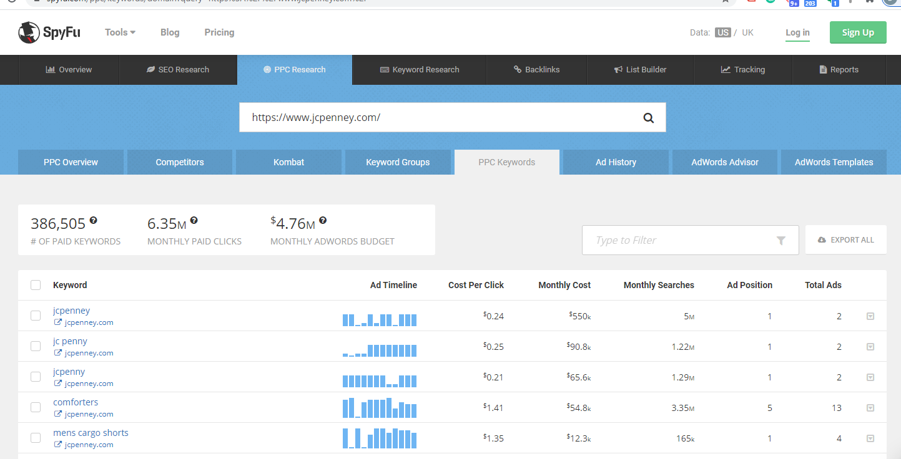Screen dimensions: 901x459
Task: Expand row options for jcpenney keyword
Action: pyautogui.click(x=870, y=316)
